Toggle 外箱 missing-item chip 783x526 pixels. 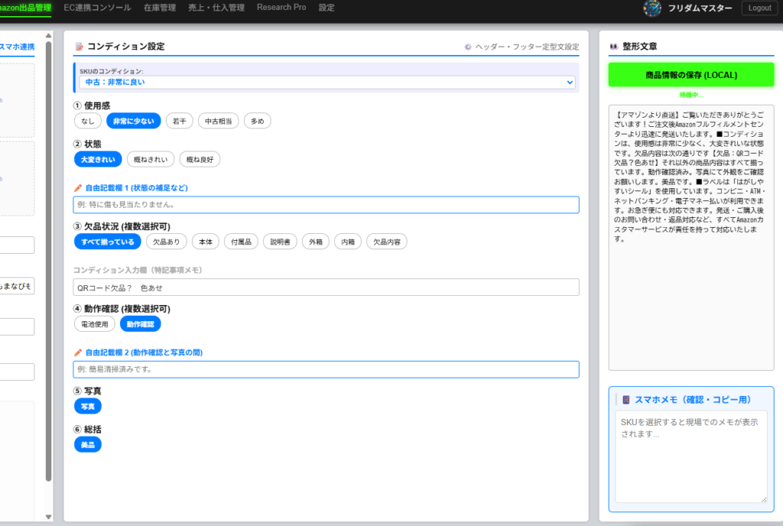point(316,242)
